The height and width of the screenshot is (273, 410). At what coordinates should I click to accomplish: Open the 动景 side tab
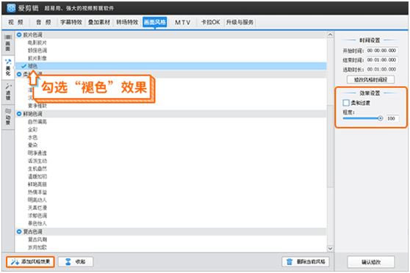point(8,117)
